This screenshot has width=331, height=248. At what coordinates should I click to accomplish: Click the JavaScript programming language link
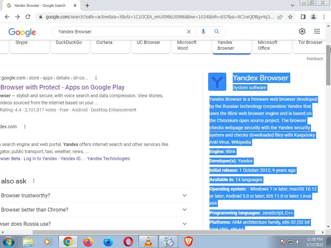click(272, 213)
